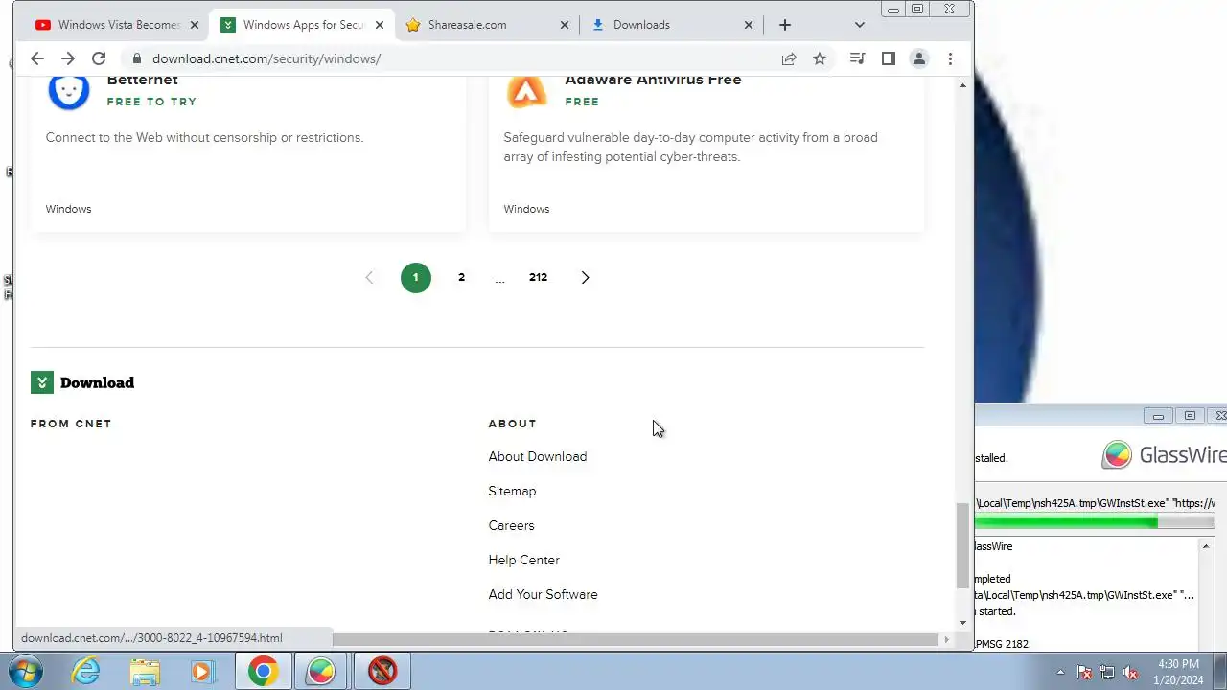Open the Chrome profile menu

[919, 58]
